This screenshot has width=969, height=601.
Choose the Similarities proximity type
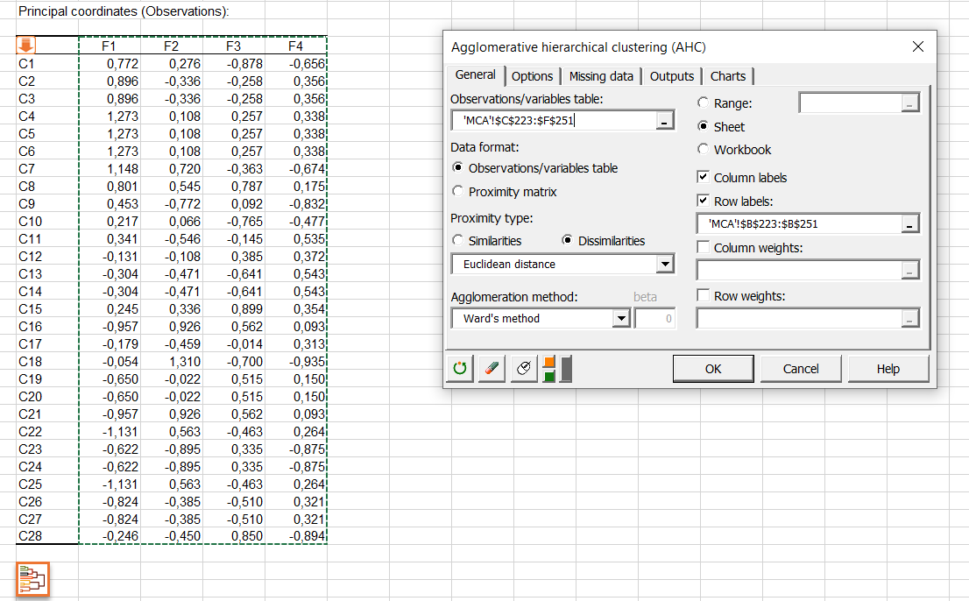458,241
